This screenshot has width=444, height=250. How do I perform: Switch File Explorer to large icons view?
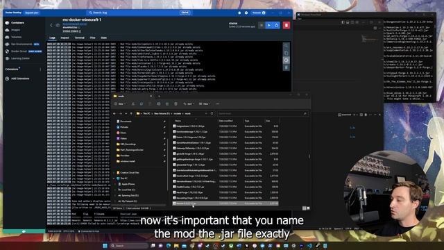coord(308,208)
